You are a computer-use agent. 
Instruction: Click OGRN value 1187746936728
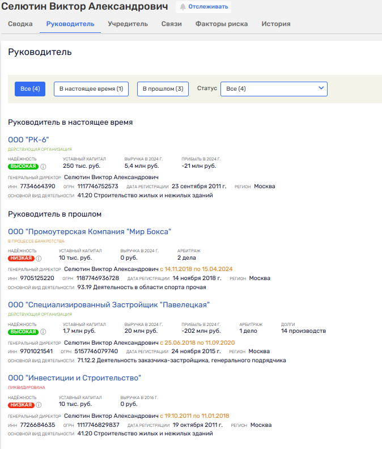[97, 278]
